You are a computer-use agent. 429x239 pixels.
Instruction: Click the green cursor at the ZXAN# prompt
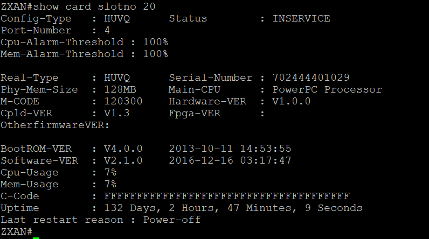(x=36, y=233)
